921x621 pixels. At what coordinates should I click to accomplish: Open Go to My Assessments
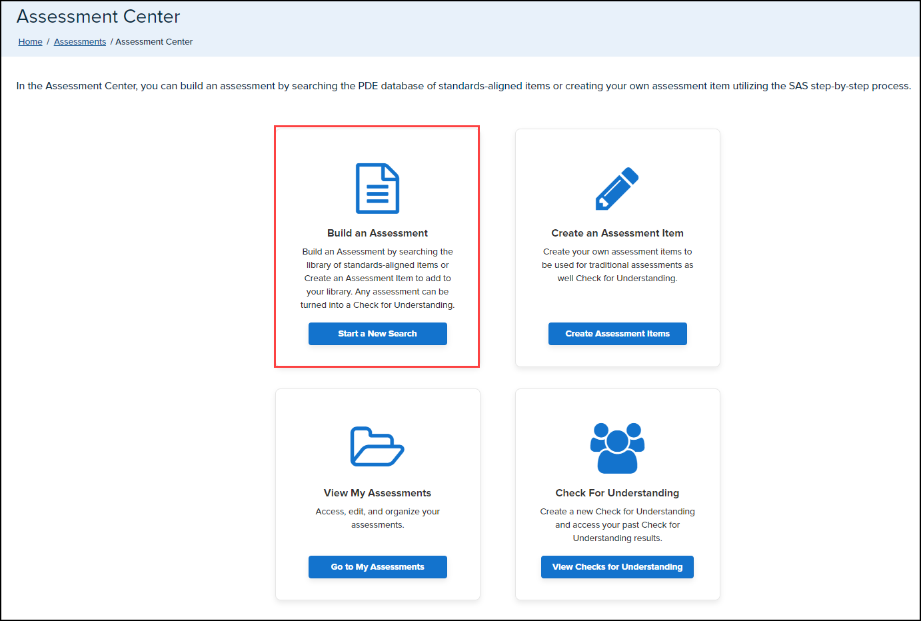(x=377, y=567)
